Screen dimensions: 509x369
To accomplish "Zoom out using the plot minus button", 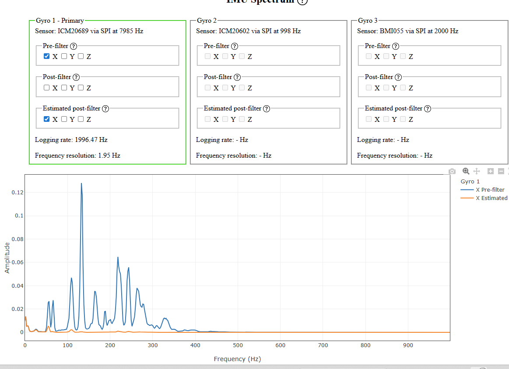I will point(501,172).
